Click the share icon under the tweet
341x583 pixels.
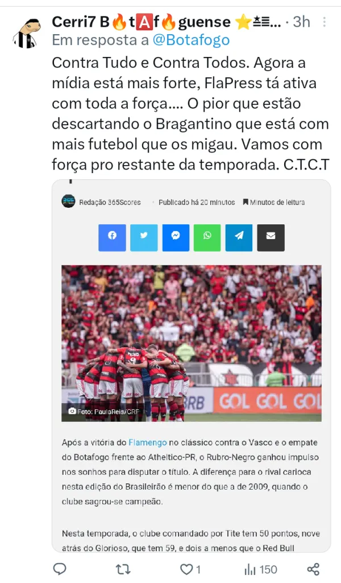[x=313, y=569]
